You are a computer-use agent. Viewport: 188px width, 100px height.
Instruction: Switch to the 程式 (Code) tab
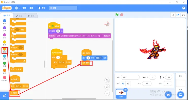pyautogui.click(x=7, y=16)
